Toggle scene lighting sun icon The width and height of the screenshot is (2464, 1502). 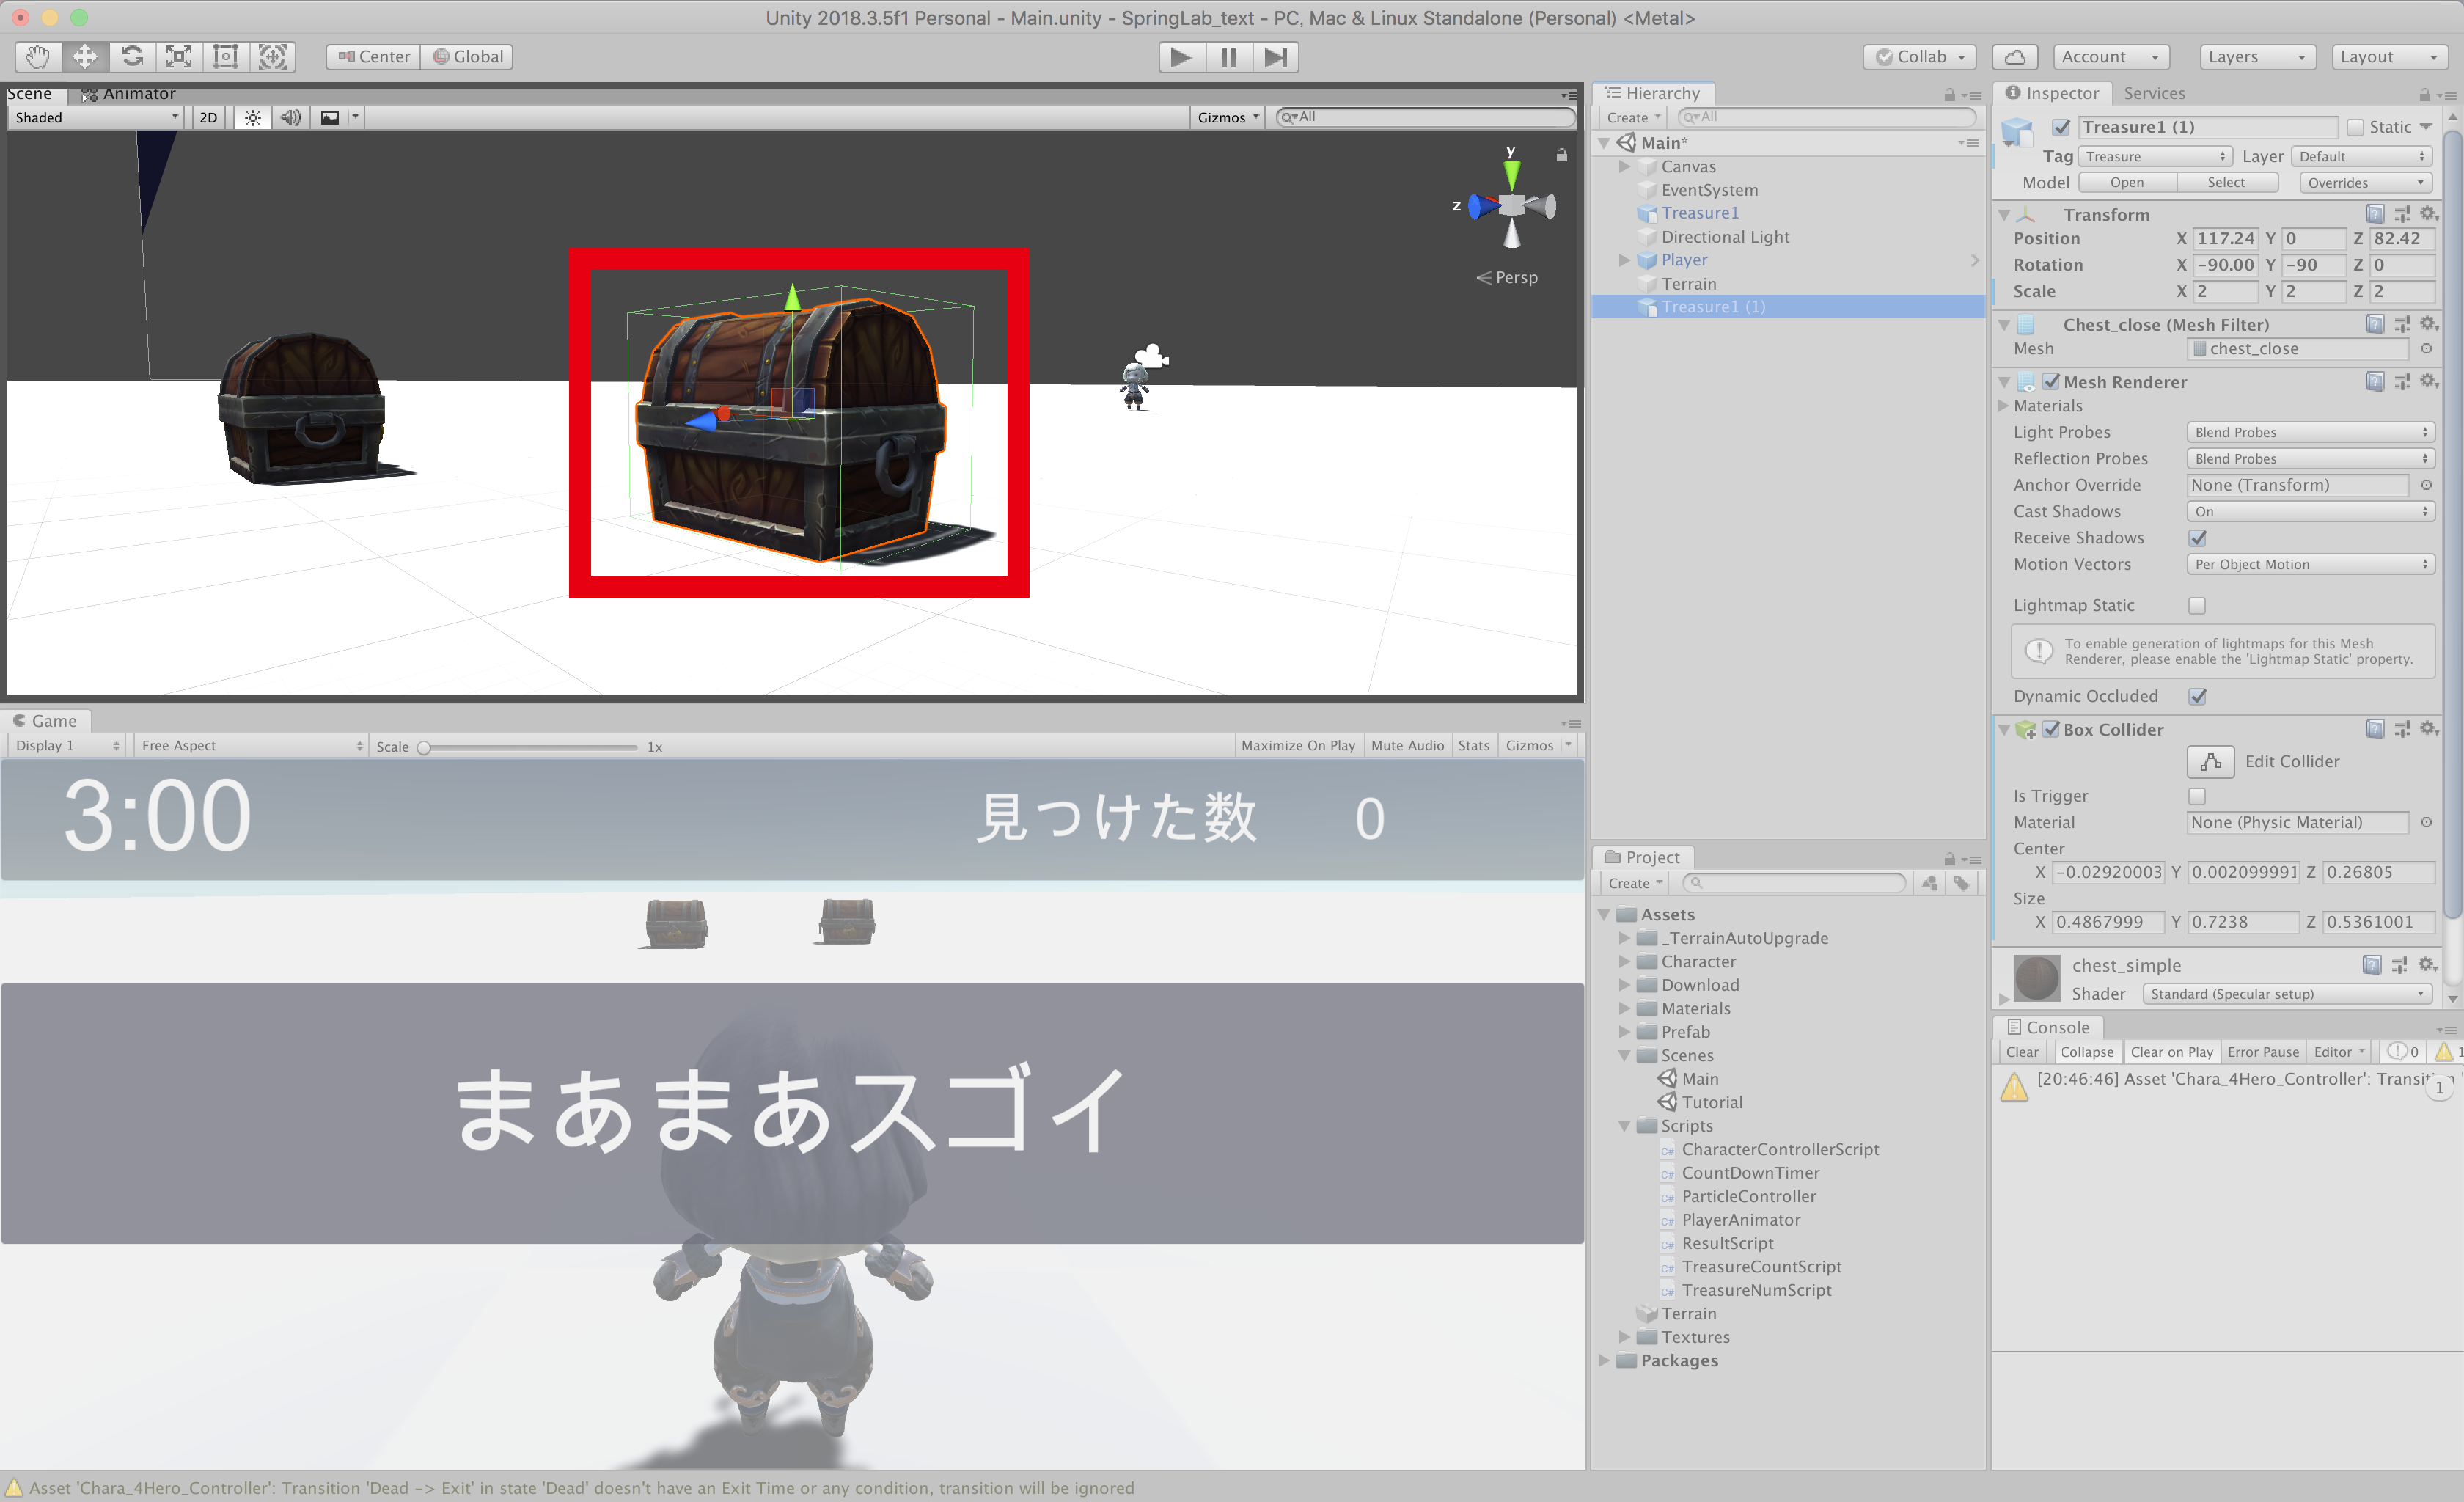pyautogui.click(x=253, y=118)
